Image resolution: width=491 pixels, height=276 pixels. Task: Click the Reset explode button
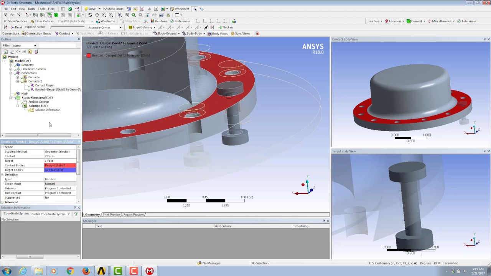point(16,27)
